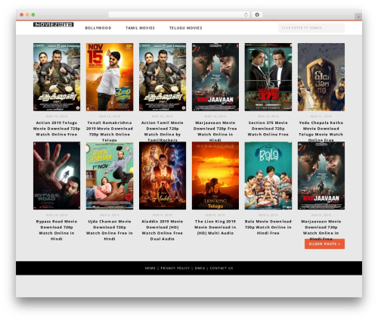
Task: Open link Marjaavaan Movie Download Hindi Free
Action: [321, 230]
